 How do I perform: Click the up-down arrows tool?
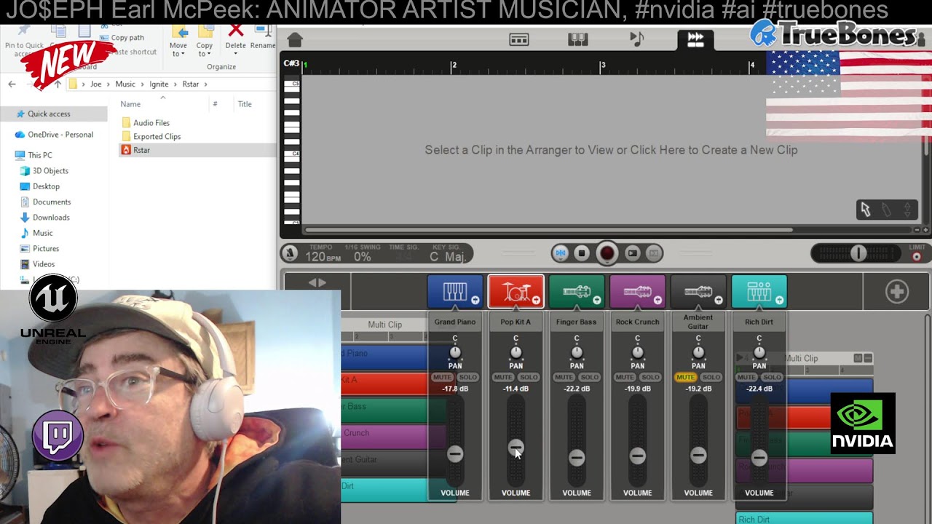907,210
